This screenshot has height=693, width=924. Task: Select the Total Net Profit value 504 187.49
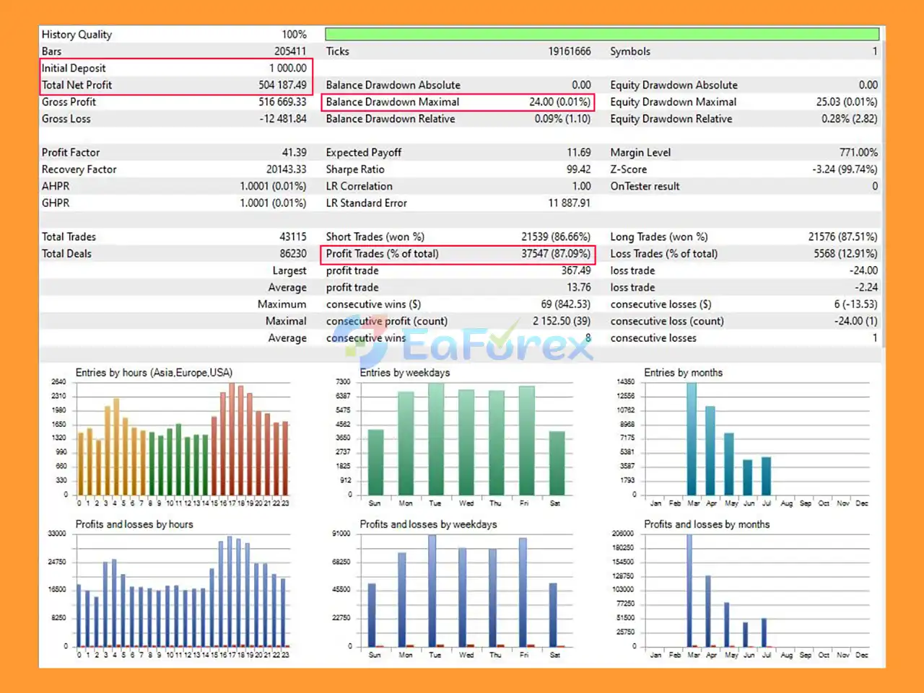pyautogui.click(x=282, y=85)
